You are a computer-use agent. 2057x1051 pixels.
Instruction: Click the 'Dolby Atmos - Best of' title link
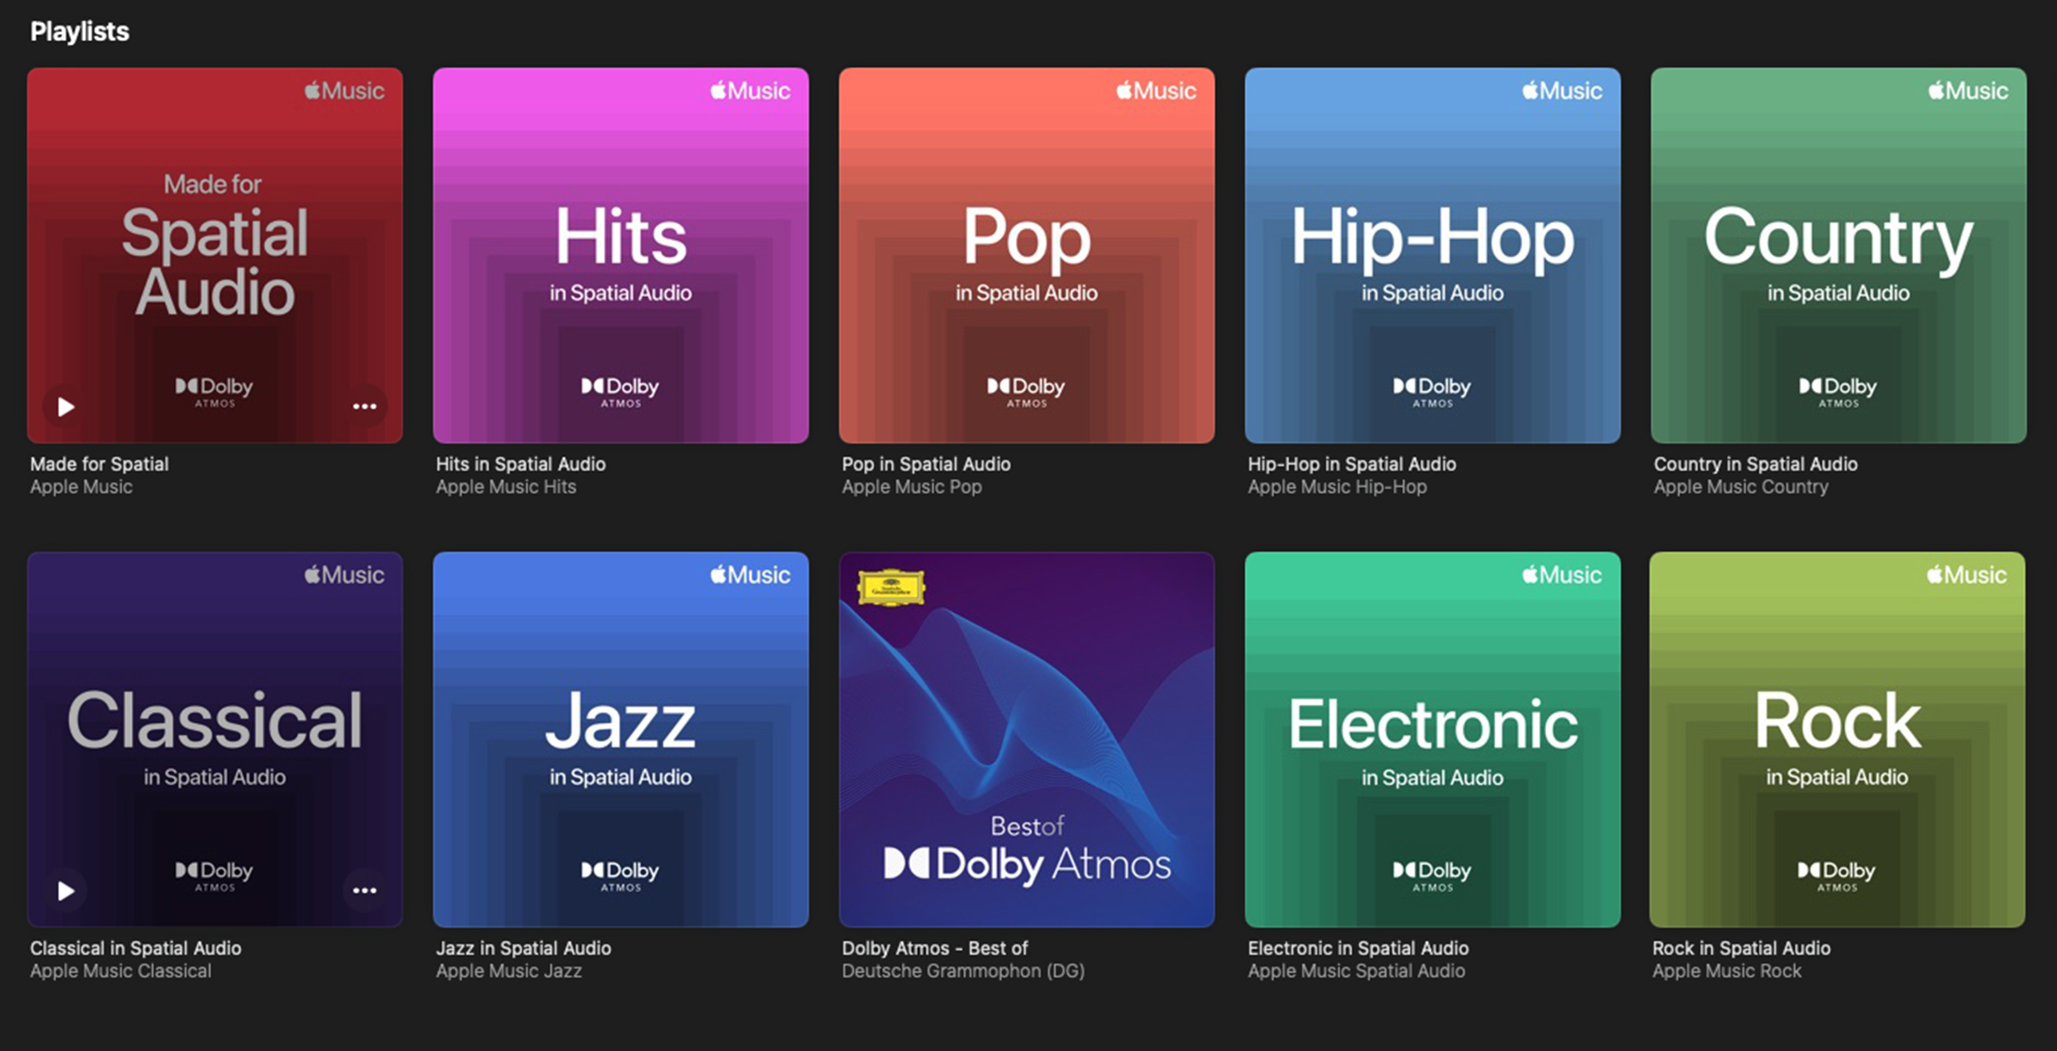click(x=934, y=948)
